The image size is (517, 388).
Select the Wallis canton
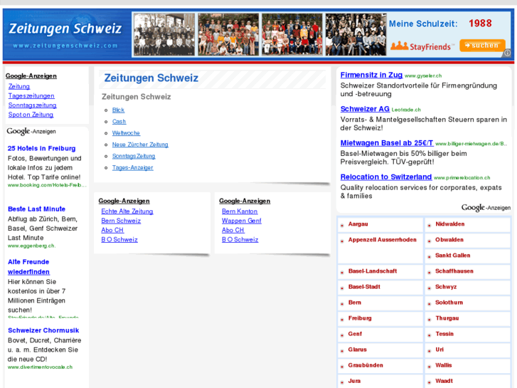[443, 365]
